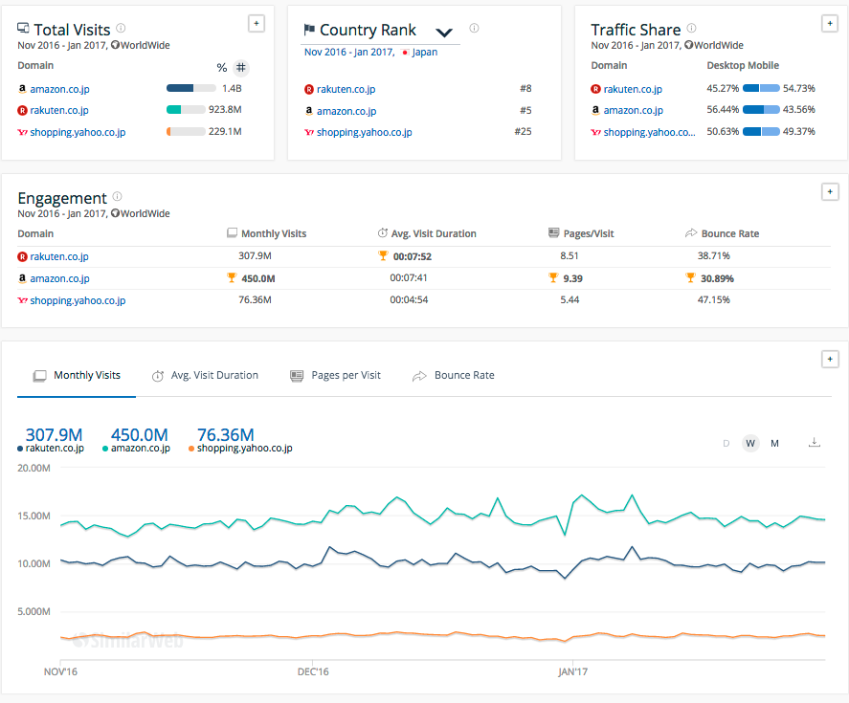The width and height of the screenshot is (849, 703).
Task: Open rakuten.co.jp link in Total Visits
Action: coord(59,110)
